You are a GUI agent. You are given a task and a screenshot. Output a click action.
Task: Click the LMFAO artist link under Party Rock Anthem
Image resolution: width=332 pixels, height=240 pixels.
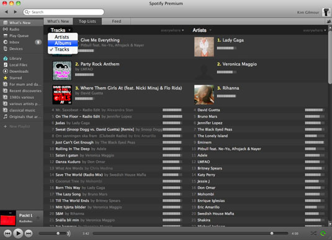coord(87,69)
